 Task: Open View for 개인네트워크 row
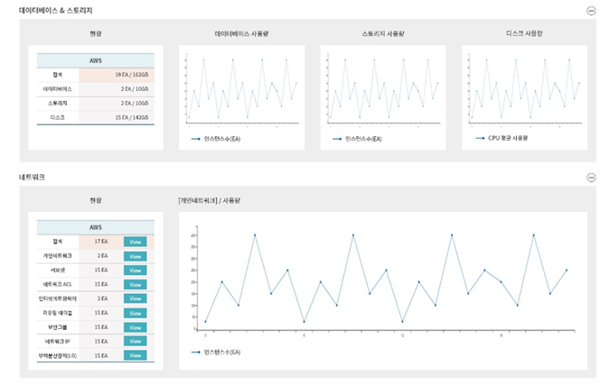click(136, 256)
